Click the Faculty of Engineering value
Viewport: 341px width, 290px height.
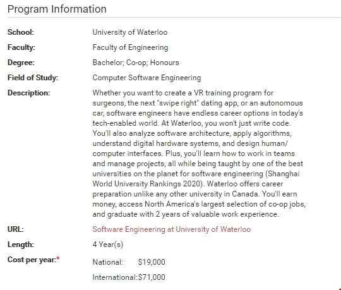tap(130, 47)
